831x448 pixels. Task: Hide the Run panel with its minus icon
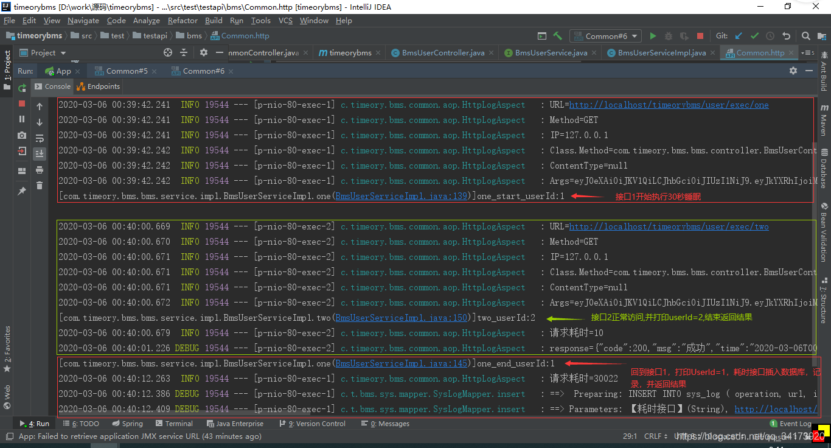point(809,71)
